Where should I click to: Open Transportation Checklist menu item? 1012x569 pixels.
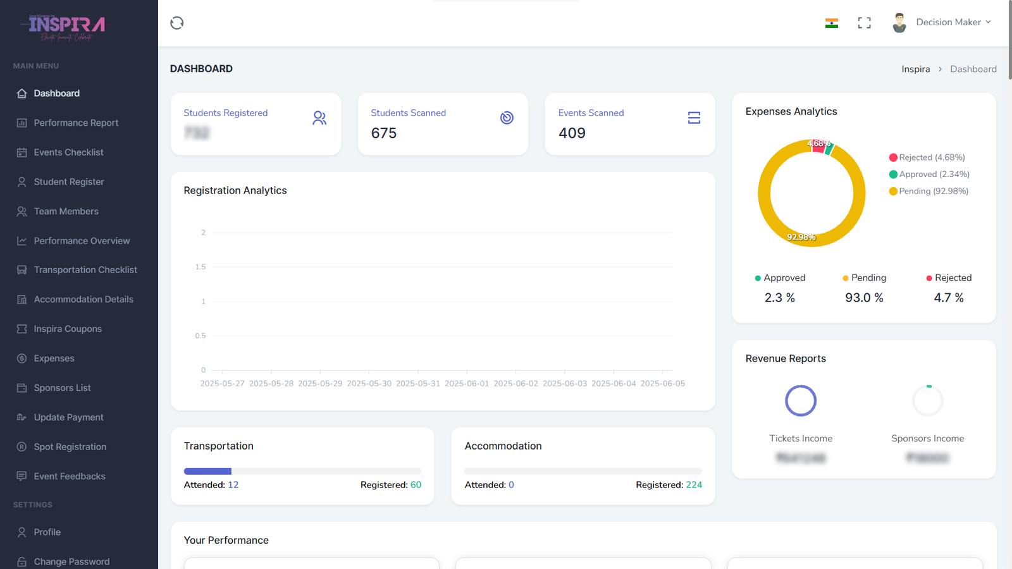click(85, 270)
